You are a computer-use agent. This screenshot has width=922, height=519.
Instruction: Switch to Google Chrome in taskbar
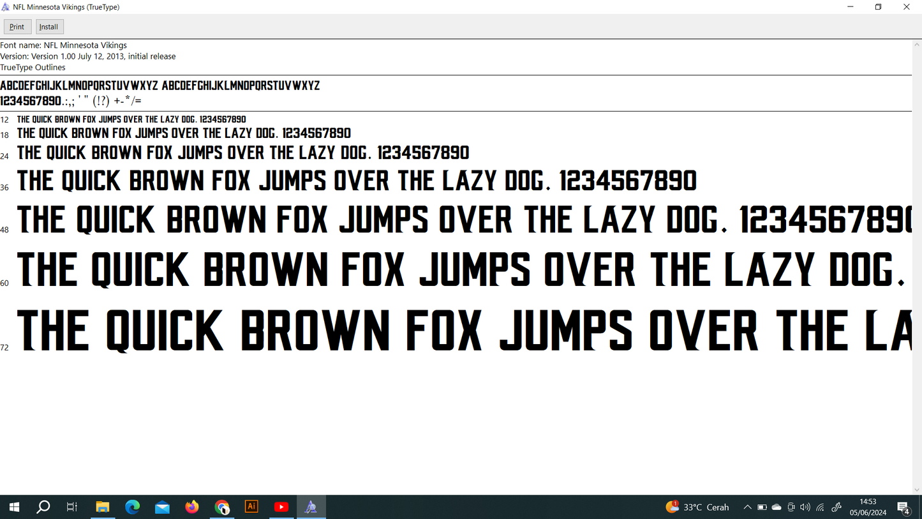coord(222,507)
